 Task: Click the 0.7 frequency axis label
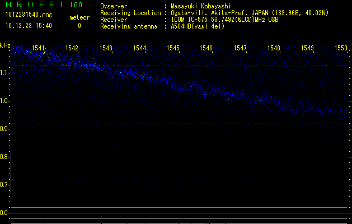coord(5,185)
